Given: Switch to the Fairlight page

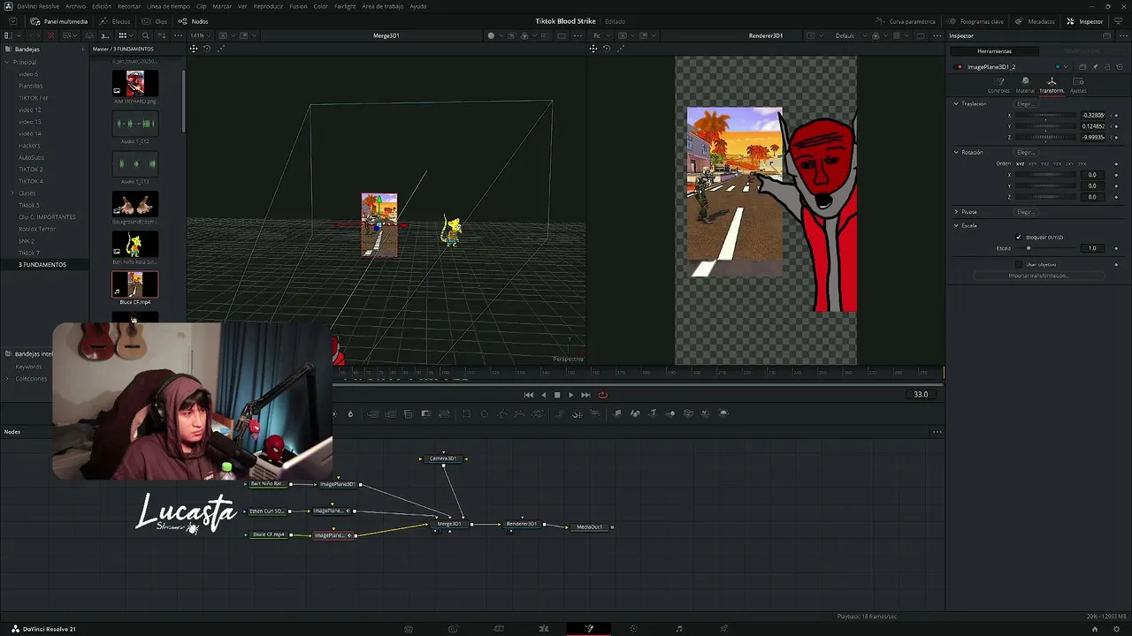Looking at the screenshot, I should 678,629.
